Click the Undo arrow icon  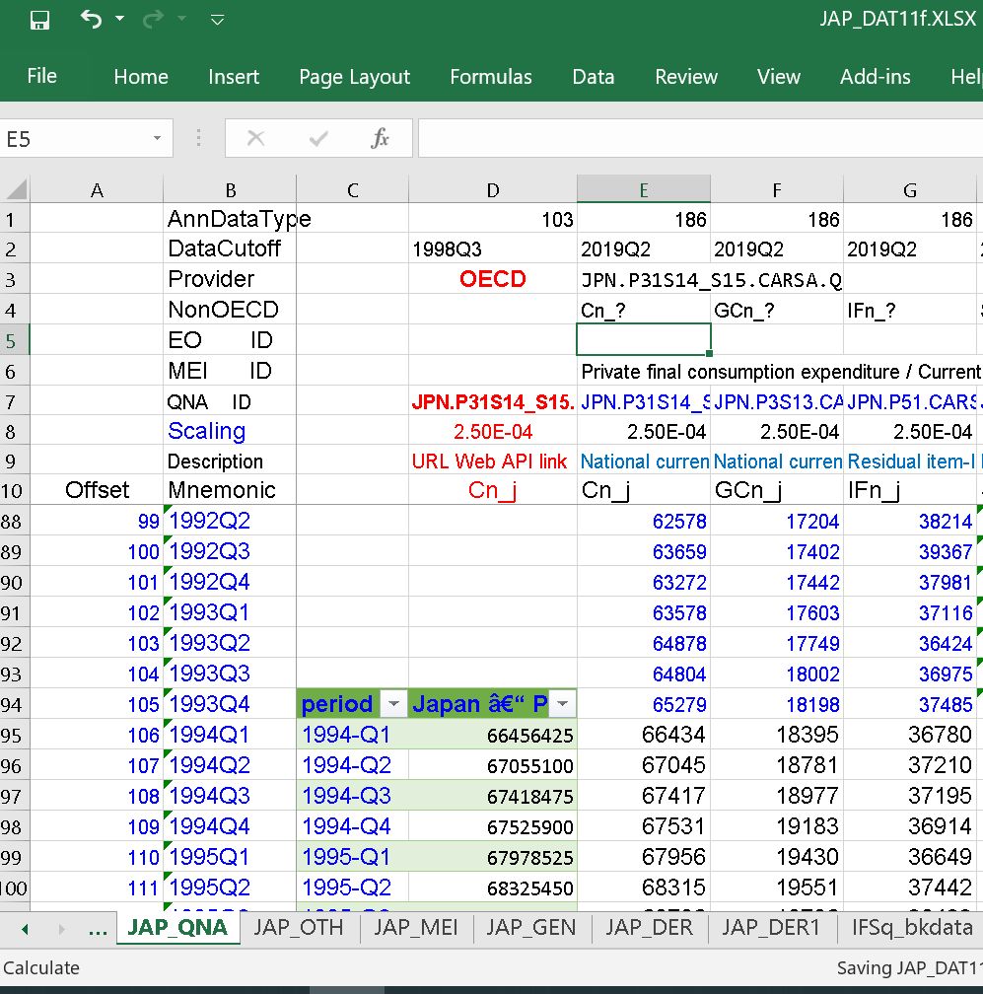91,20
